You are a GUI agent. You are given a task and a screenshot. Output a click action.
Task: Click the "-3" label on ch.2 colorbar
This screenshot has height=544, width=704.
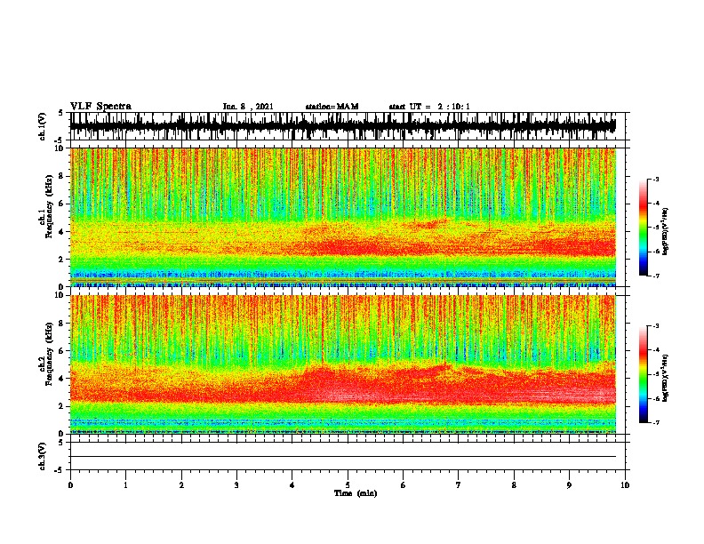(655, 326)
